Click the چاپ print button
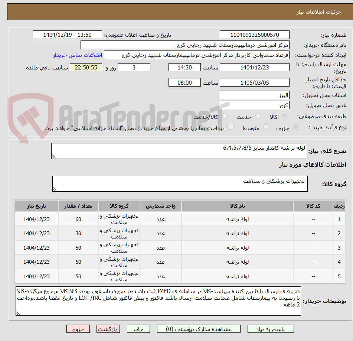 point(138,329)
